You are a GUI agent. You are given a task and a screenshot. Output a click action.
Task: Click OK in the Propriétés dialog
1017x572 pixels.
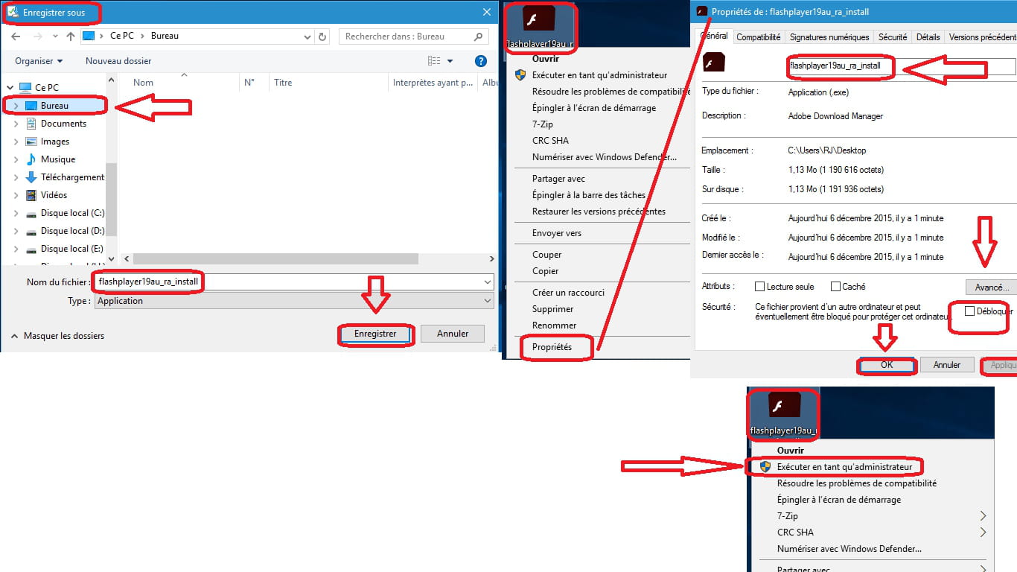point(886,365)
